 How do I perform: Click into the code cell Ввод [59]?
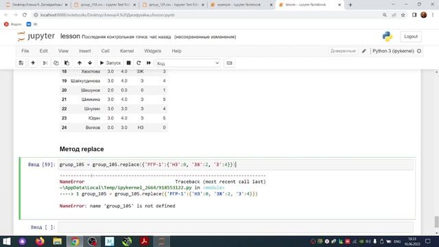point(235,165)
